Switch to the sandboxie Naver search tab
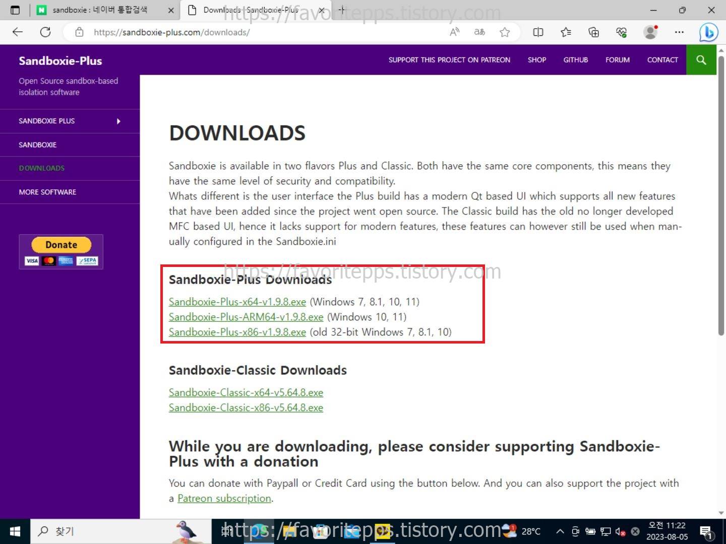 pyautogui.click(x=100, y=10)
